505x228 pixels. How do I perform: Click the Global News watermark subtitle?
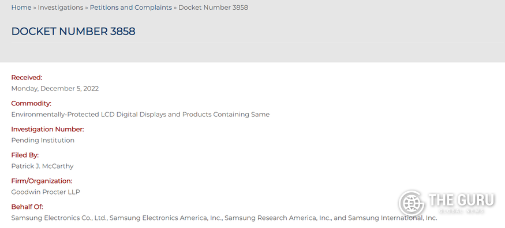(461, 211)
